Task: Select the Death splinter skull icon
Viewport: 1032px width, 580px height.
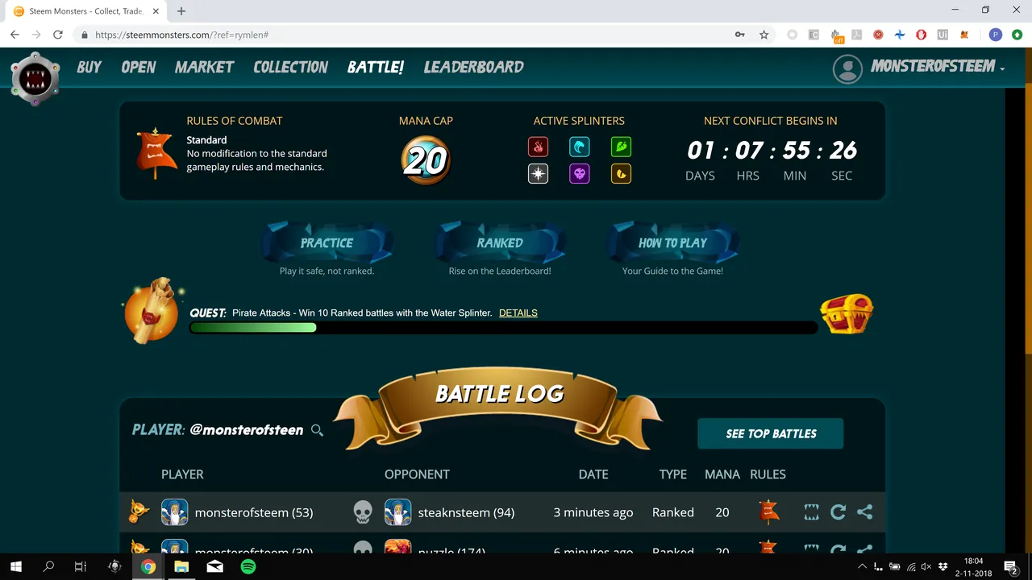Action: pos(580,173)
